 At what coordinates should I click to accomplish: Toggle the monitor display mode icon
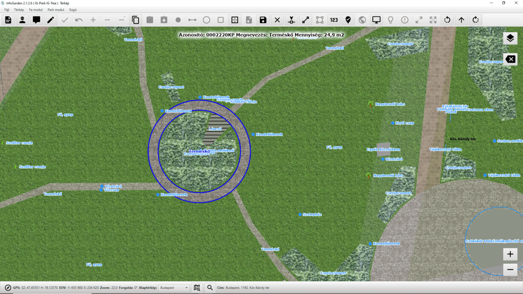coord(376,20)
